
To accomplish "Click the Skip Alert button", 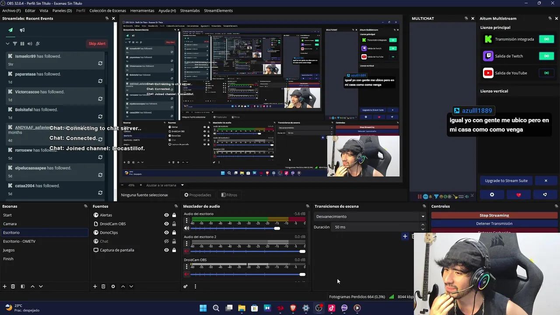I will (x=97, y=44).
